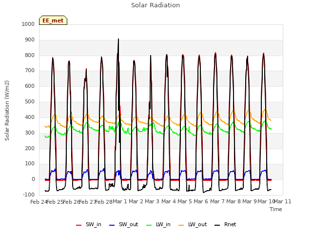Click the Mar 11 x-axis tick label

[x=283, y=201]
